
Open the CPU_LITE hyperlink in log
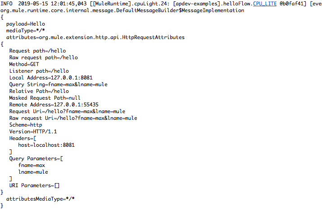(265, 4)
